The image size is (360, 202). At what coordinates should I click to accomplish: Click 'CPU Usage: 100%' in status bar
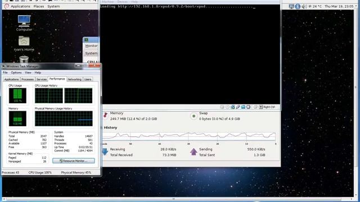40,173
